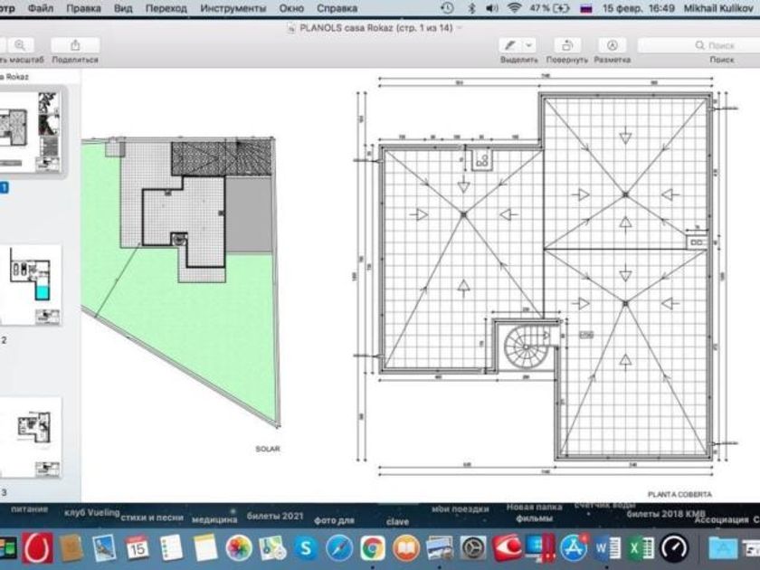
Task: Open Safari from the Dock
Action: (x=339, y=548)
